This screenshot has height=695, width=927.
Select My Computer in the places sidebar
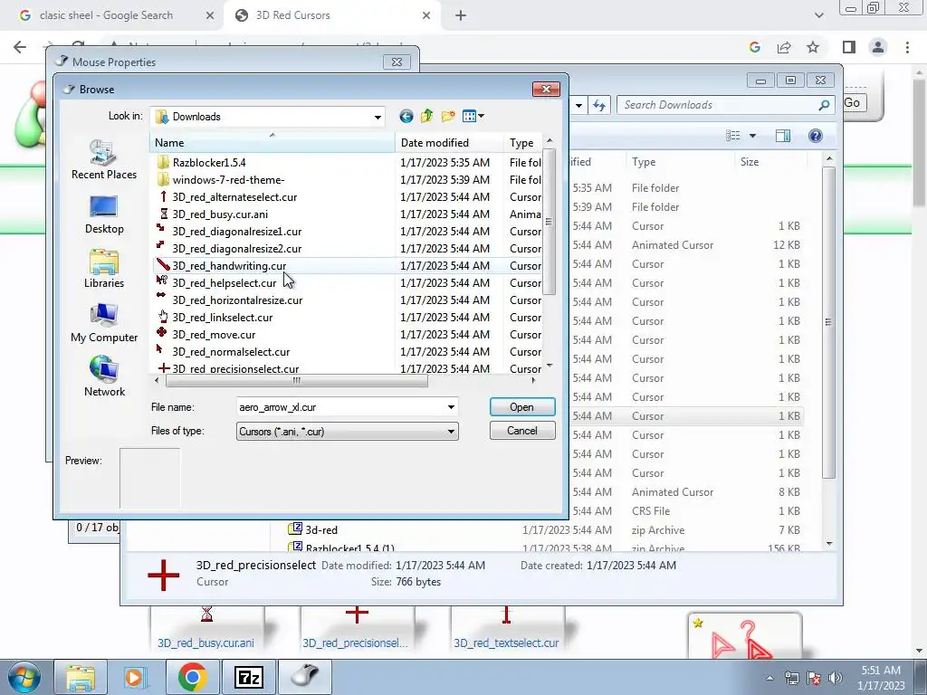click(x=104, y=323)
